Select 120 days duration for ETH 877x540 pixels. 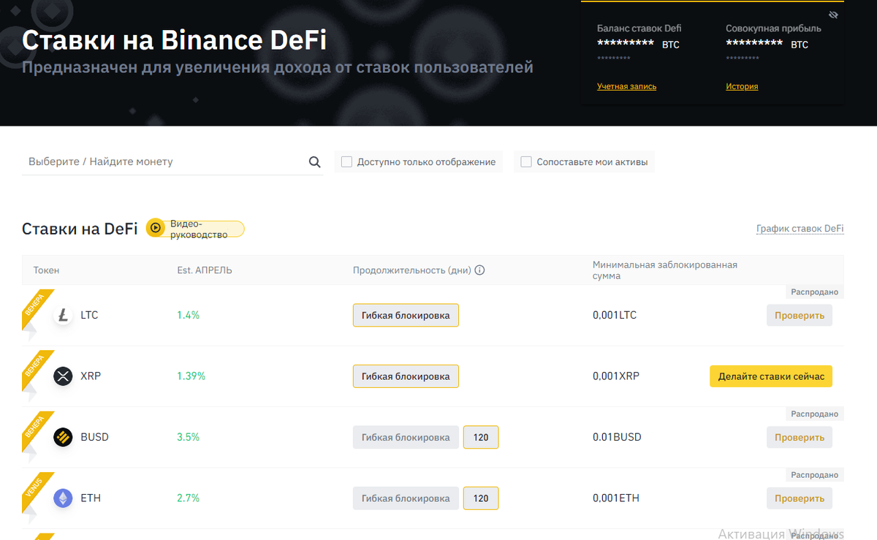click(481, 498)
